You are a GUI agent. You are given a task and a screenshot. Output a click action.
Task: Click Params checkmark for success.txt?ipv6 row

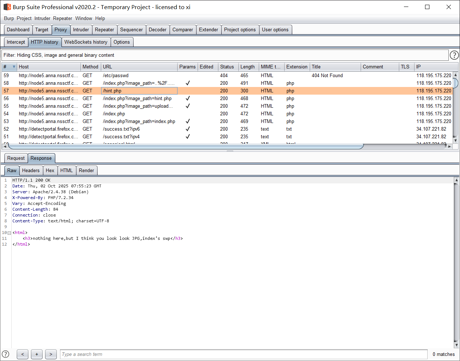187,129
